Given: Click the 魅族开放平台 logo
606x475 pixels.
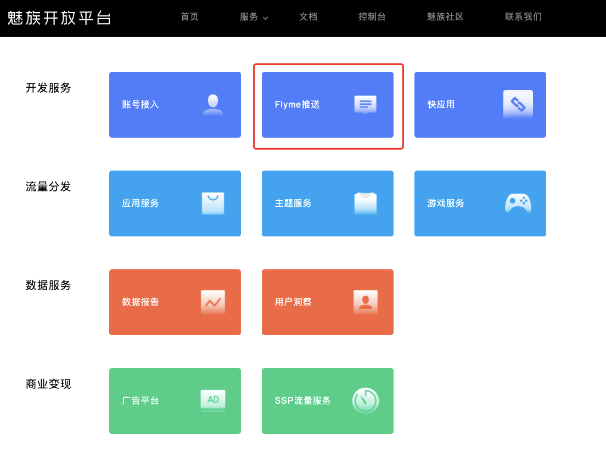Looking at the screenshot, I should (59, 18).
